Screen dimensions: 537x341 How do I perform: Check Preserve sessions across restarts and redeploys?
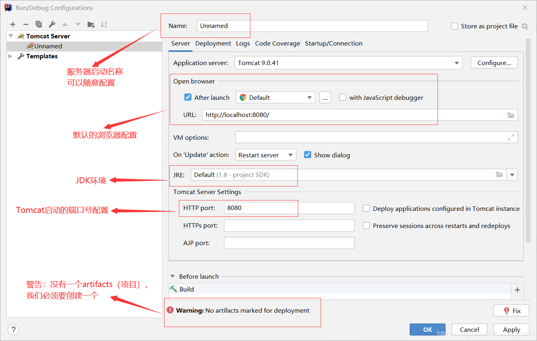point(366,226)
